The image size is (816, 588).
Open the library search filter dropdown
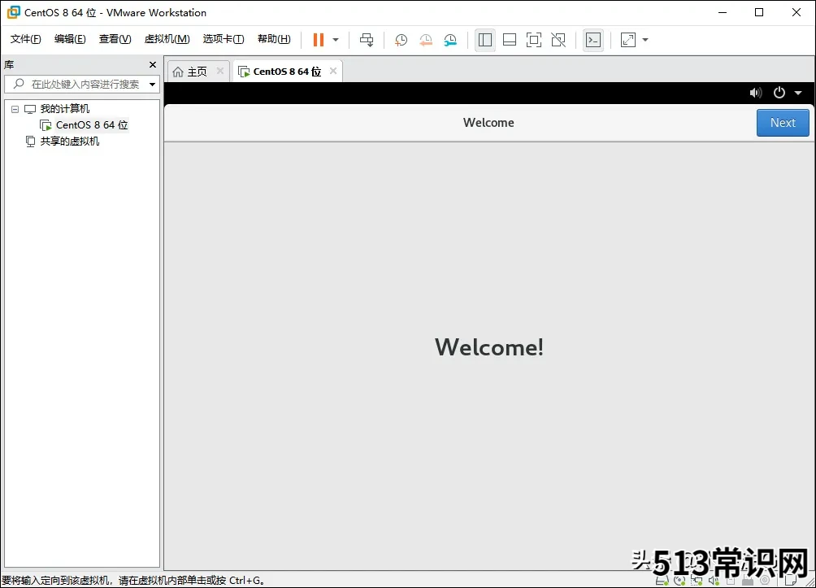pos(153,85)
